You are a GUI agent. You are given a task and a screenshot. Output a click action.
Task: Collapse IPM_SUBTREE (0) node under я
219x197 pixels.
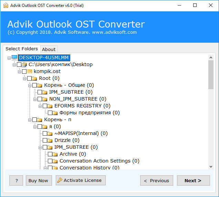coord(40,147)
